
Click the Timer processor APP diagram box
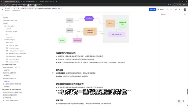(x=117, y=34)
